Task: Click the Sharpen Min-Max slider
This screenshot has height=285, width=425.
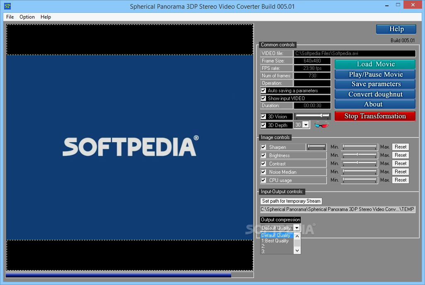Action: coord(360,147)
